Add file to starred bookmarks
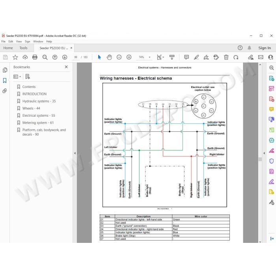Image resolution: width=276 pixels, height=276 pixels. 15,57
